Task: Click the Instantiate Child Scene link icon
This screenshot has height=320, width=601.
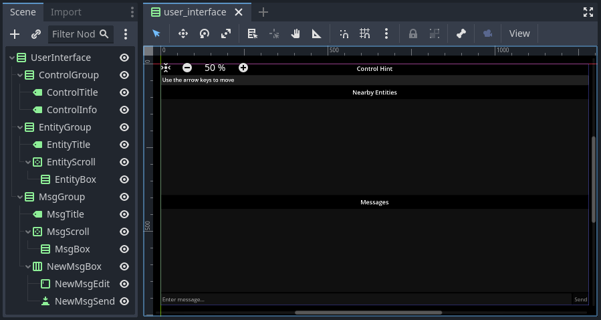Action: point(36,34)
